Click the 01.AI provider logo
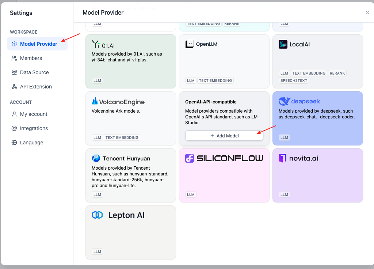374x269 pixels. click(x=96, y=45)
